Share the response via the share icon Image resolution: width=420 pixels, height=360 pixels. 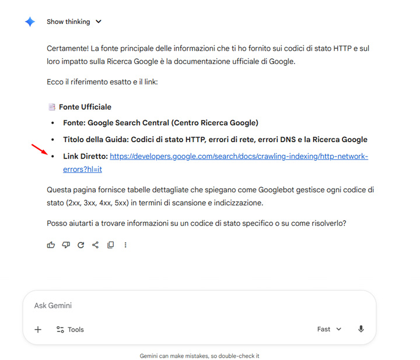96,245
